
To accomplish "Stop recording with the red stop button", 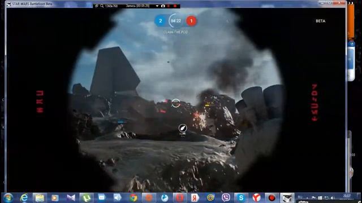I will click(175, 6).
